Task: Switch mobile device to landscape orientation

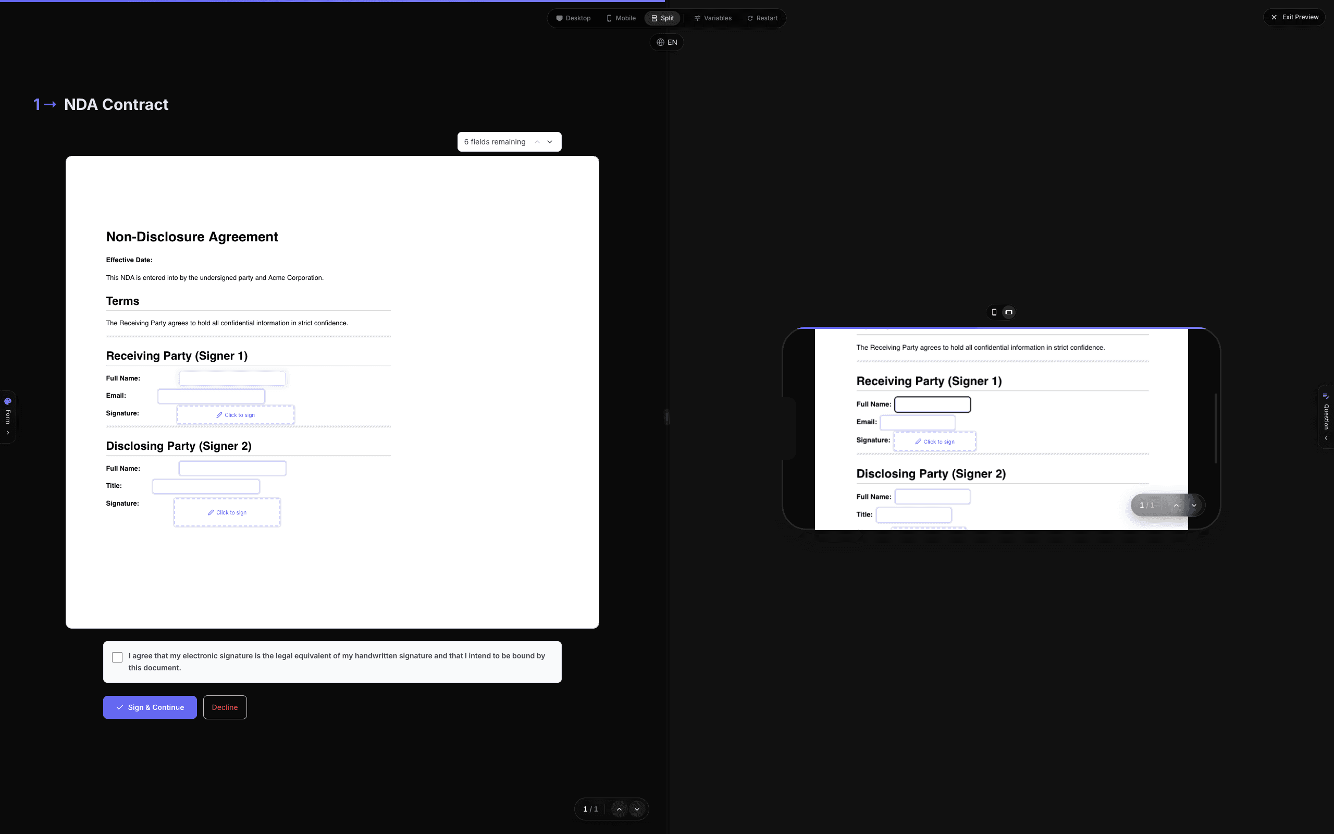Action: coord(1009,312)
